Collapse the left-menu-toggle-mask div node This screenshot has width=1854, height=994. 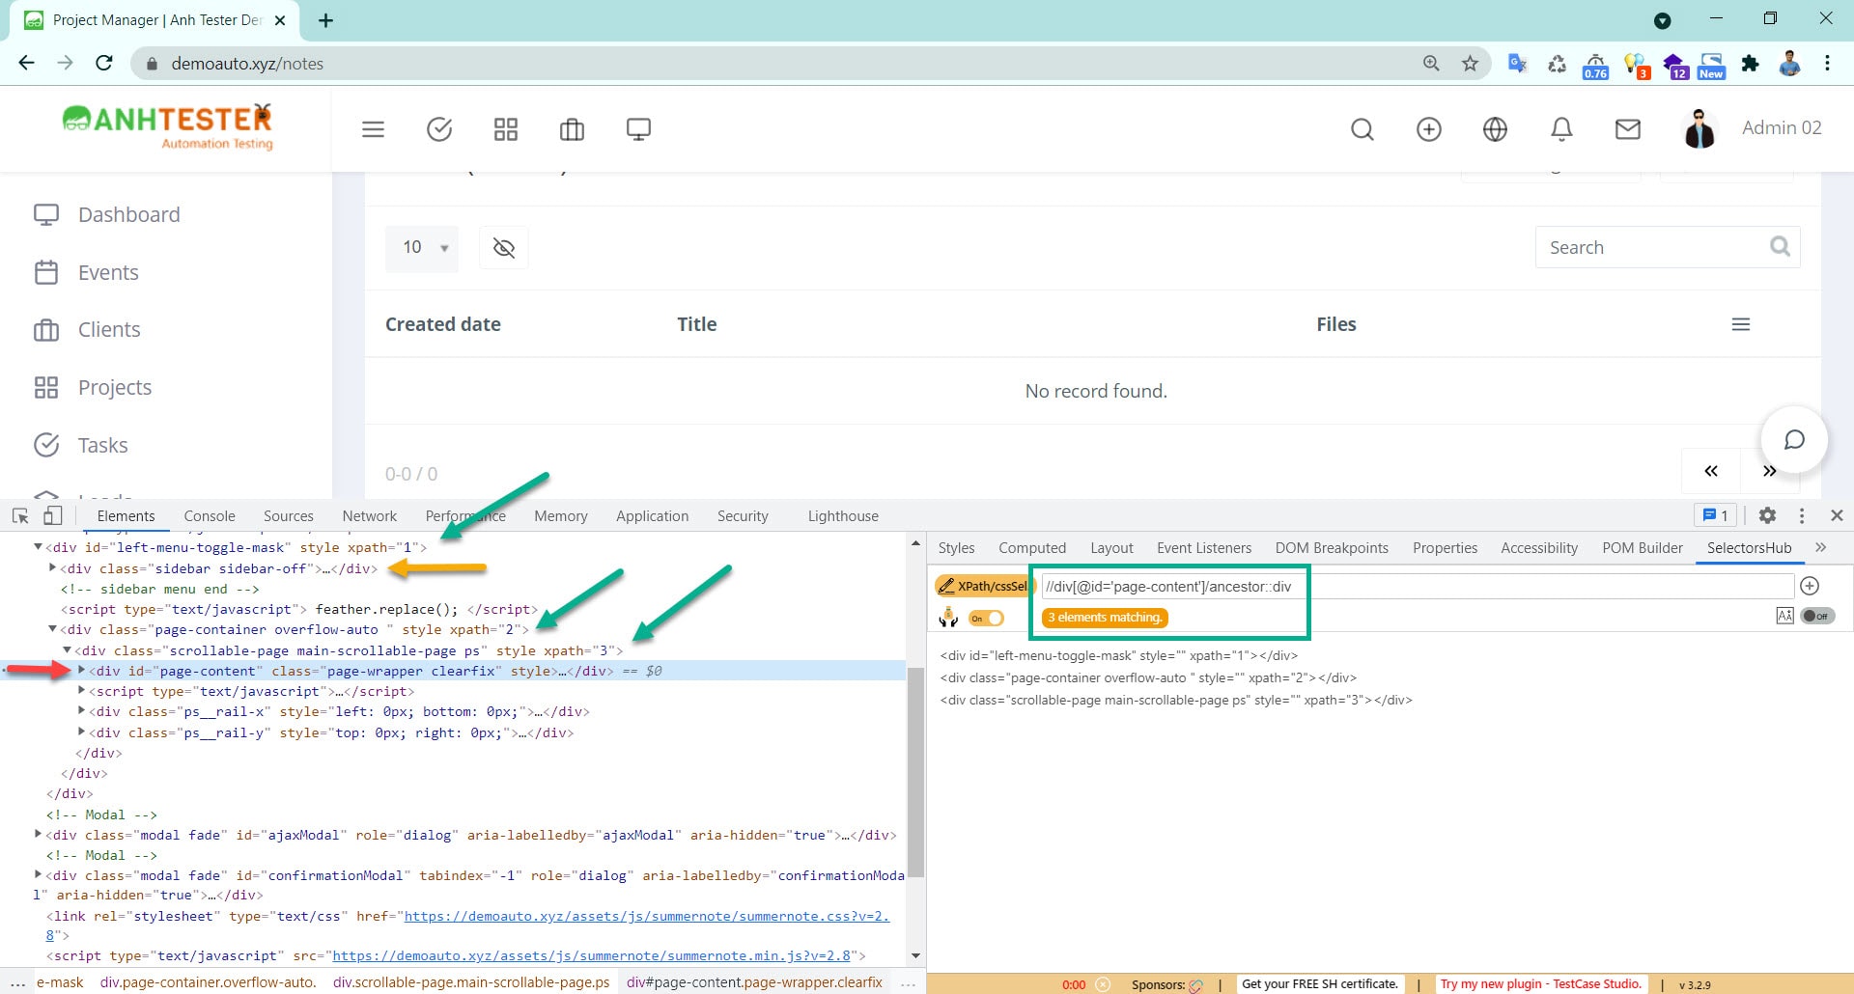pyautogui.click(x=38, y=547)
